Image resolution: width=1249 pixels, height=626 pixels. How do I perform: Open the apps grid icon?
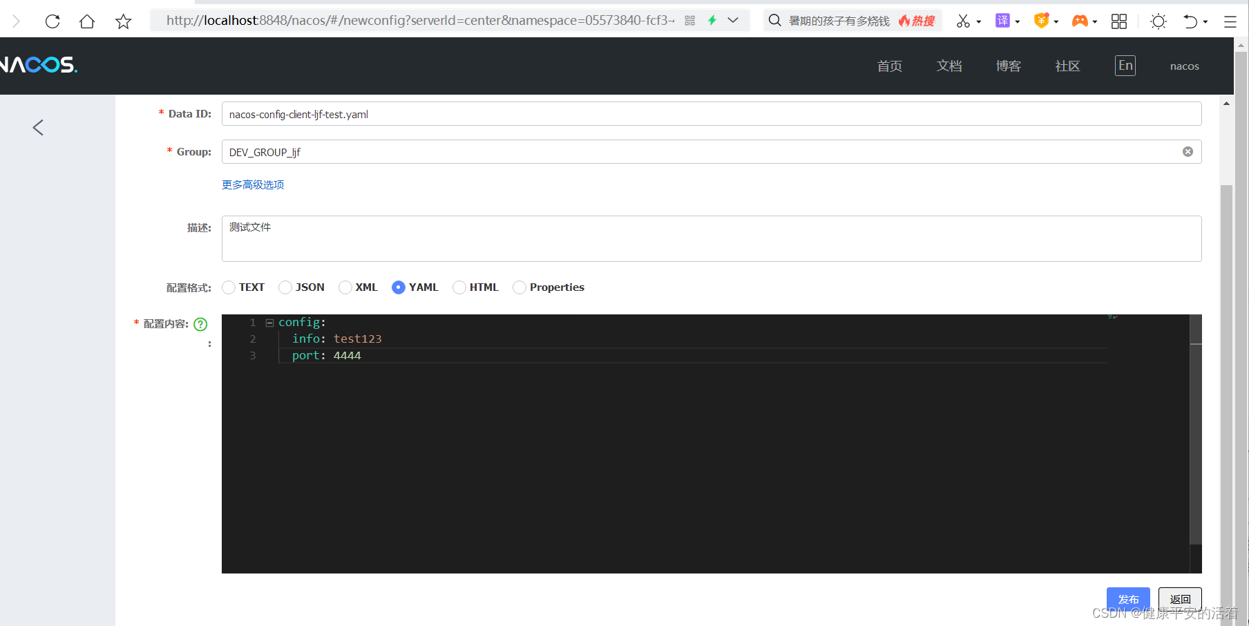point(1119,21)
